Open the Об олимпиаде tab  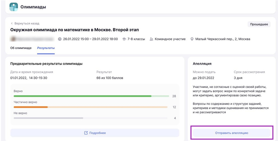[21, 48]
